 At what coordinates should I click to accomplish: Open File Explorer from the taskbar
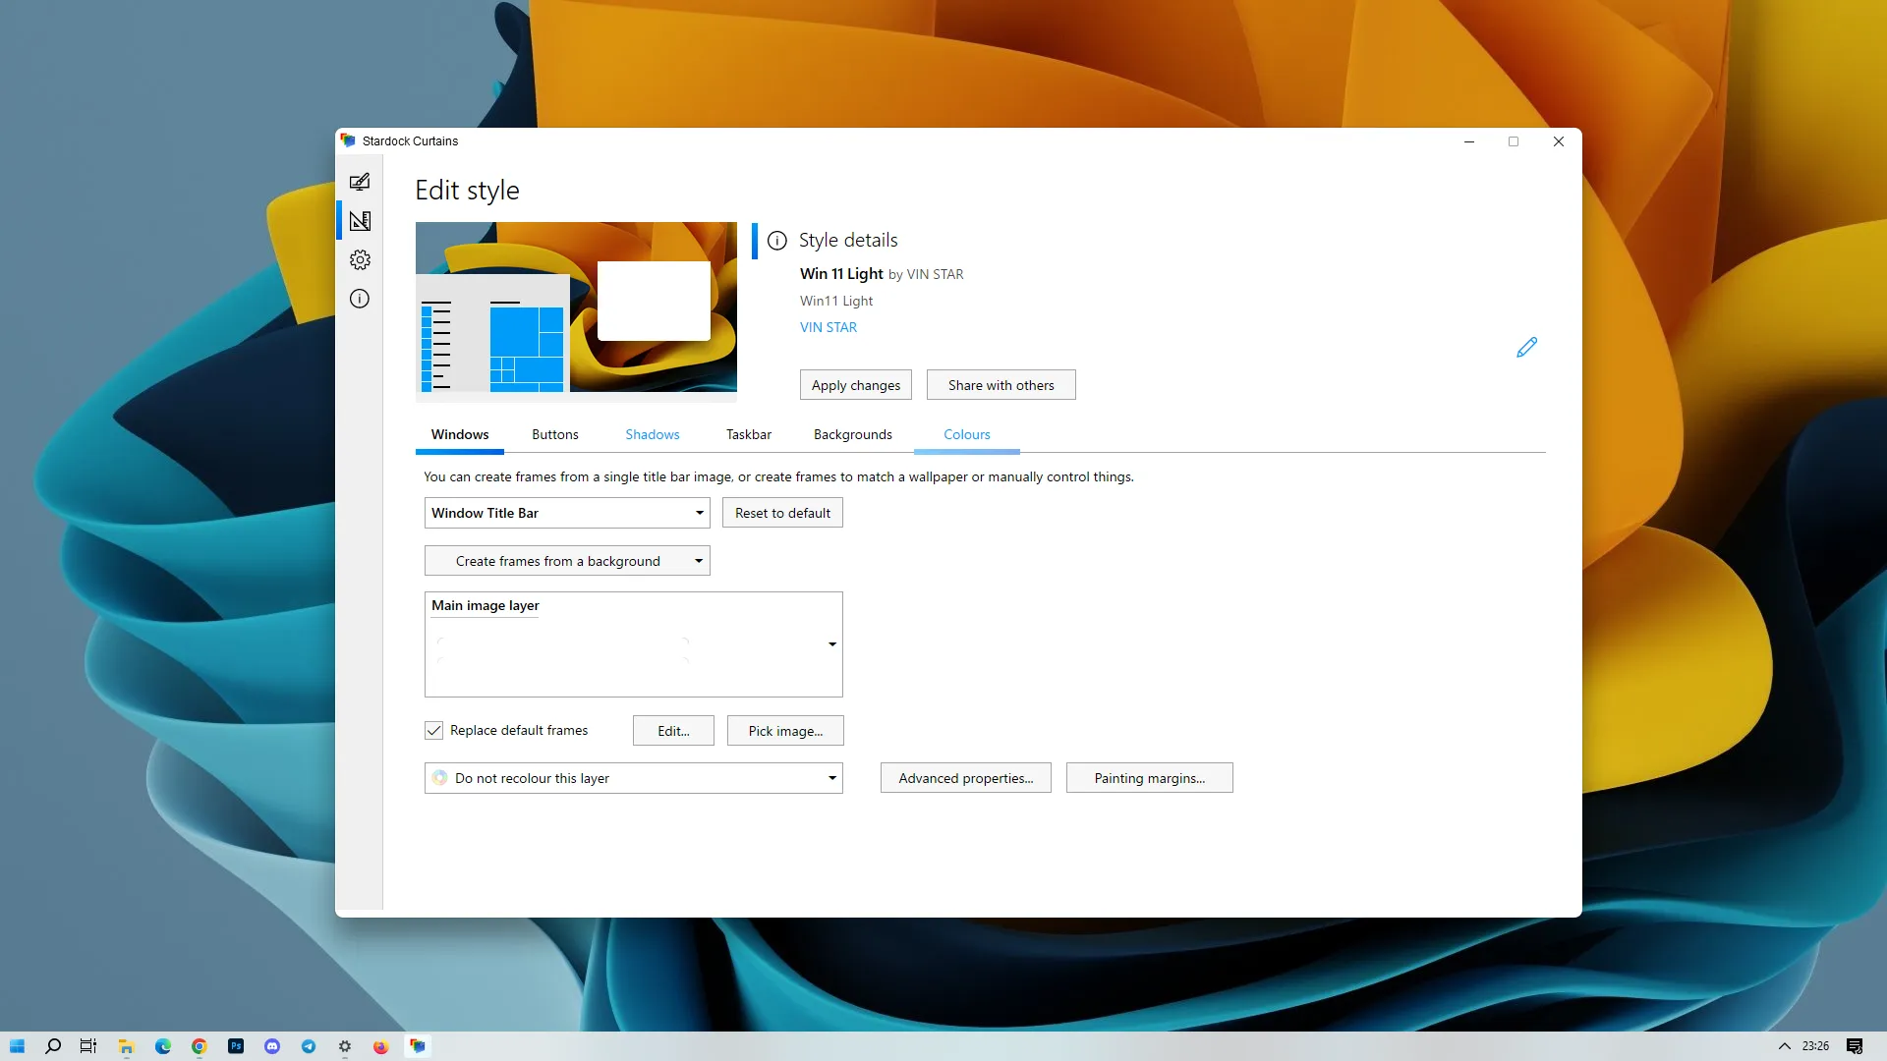tap(126, 1046)
